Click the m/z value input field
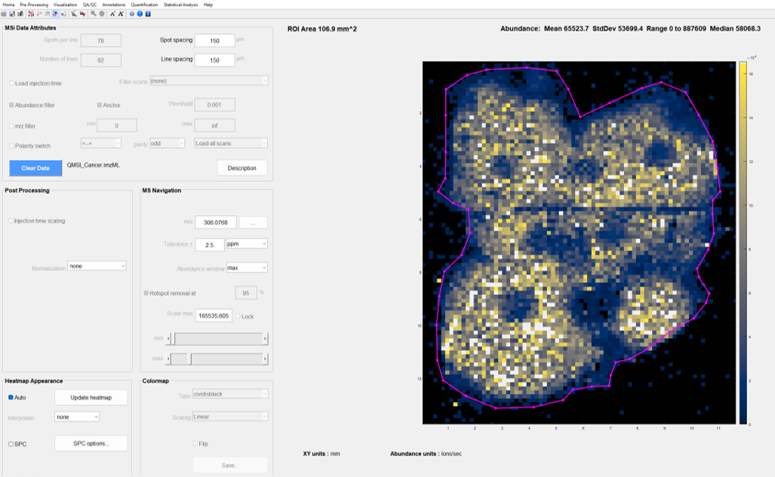This screenshot has height=477, width=775. [x=216, y=223]
